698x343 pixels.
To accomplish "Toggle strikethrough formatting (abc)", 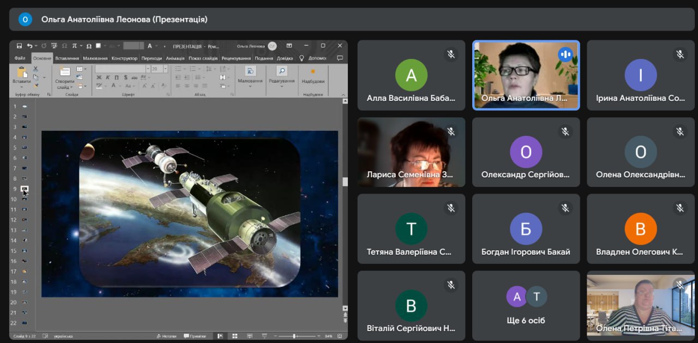I will click(x=134, y=77).
